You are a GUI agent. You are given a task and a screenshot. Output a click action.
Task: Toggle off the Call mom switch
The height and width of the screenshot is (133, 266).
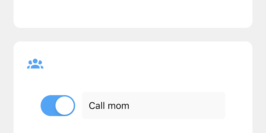tap(58, 105)
